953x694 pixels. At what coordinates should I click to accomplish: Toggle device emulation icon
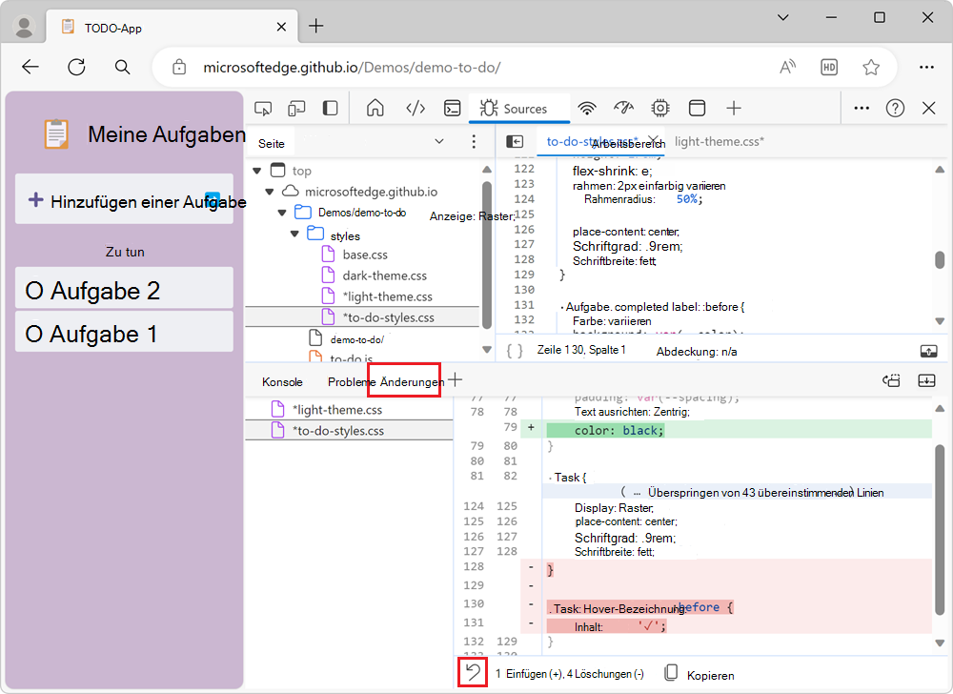(x=296, y=109)
